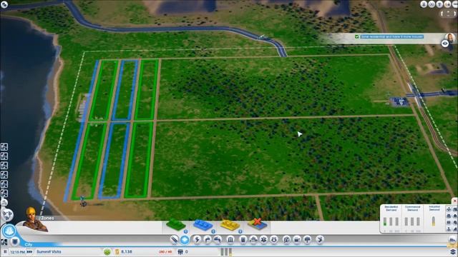458x257 pixels.
Task: Select the green Residential zone tool
Action: [x=176, y=225]
